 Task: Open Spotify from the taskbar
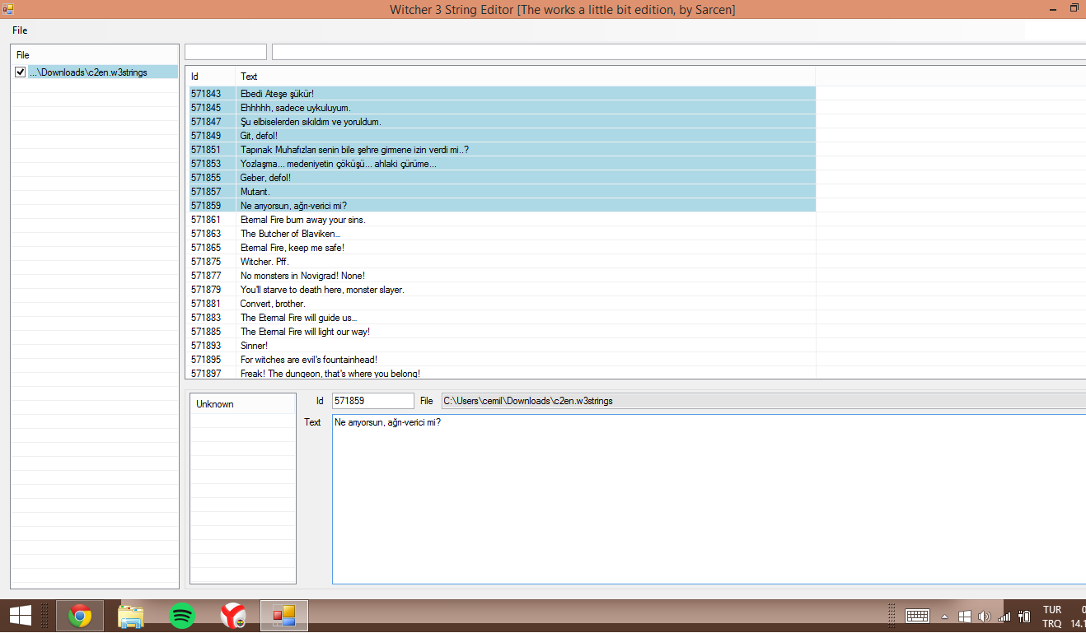(182, 616)
